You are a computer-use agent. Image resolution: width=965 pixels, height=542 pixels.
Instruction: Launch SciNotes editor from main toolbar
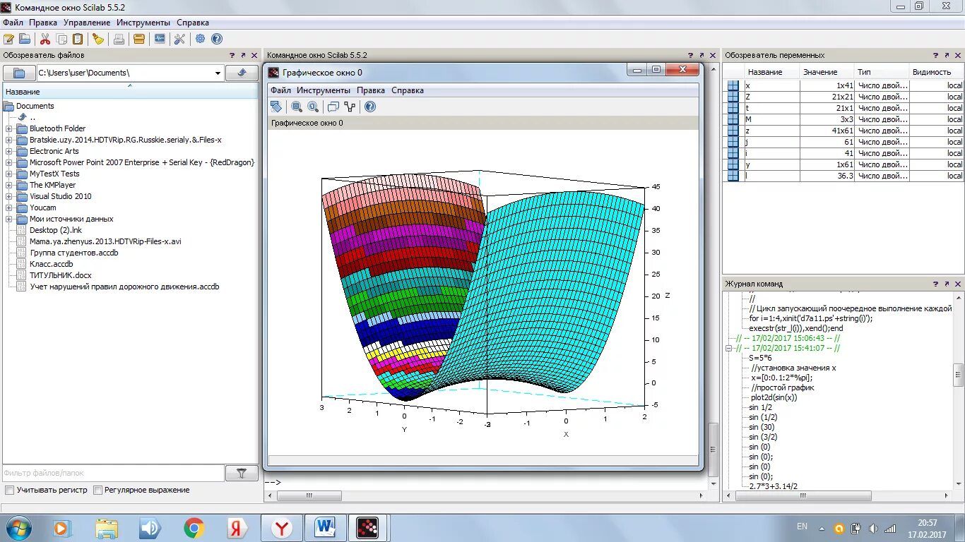point(8,39)
